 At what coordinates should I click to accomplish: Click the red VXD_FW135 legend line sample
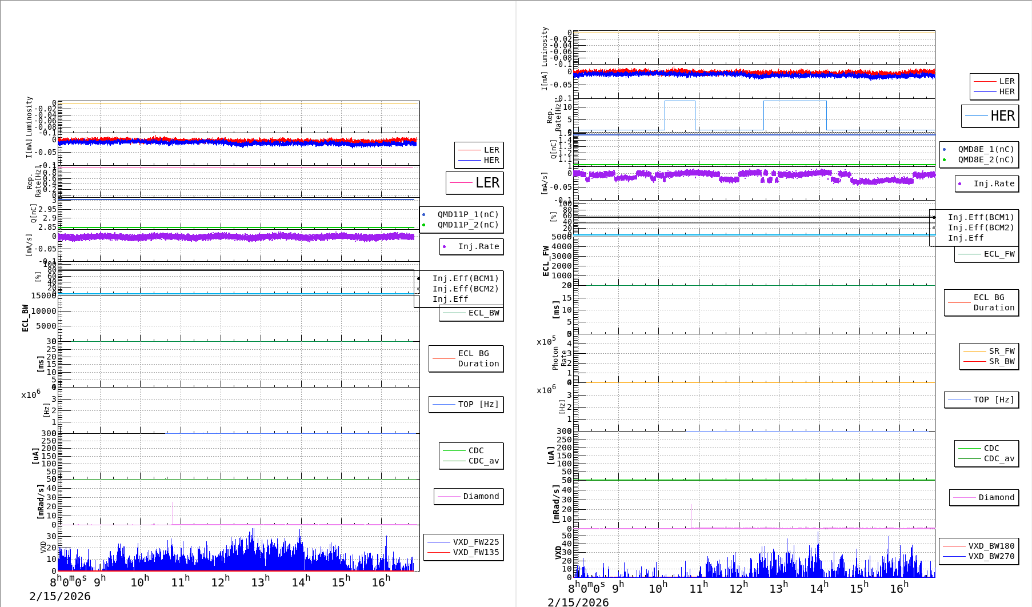click(438, 552)
